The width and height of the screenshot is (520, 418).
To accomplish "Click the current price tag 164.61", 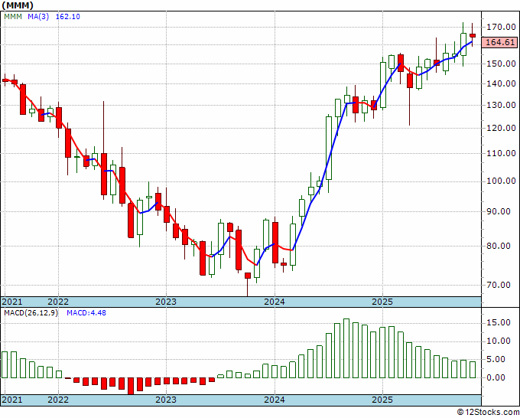I will point(500,43).
